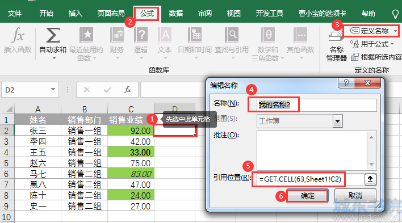This screenshot has width=402, height=223.
Task: Click the 确定 button in the dialog
Action: tap(307, 196)
